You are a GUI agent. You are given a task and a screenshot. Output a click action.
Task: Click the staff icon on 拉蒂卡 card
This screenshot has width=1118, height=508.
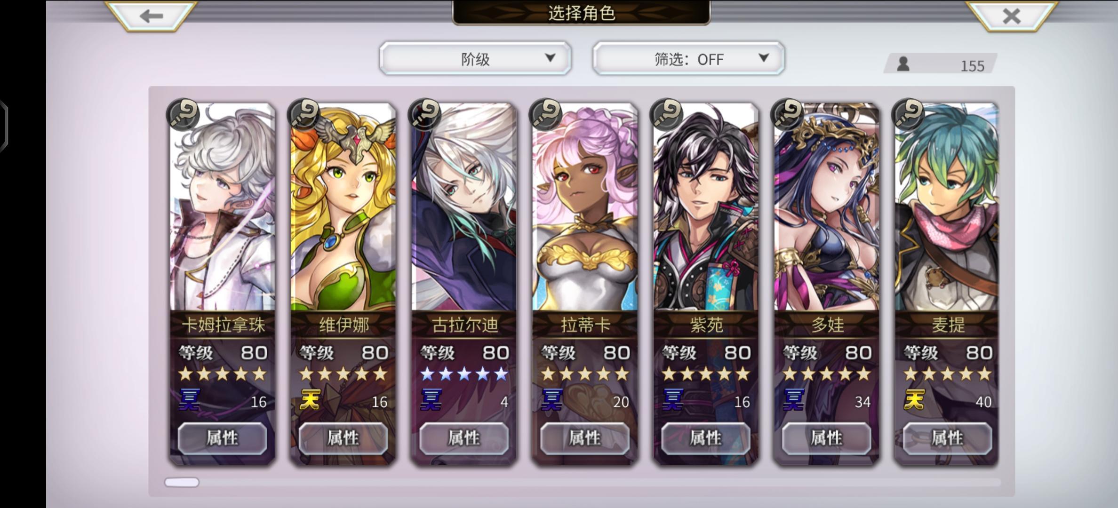click(x=546, y=114)
